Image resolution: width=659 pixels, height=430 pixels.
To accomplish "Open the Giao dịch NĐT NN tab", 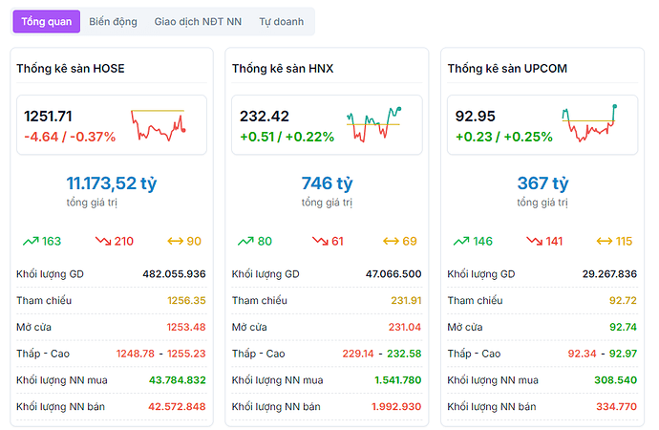I will [x=198, y=21].
